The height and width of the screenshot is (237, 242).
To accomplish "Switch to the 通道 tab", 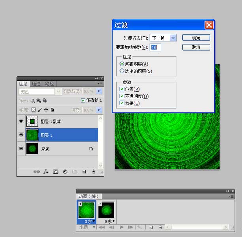I will [x=36, y=84].
